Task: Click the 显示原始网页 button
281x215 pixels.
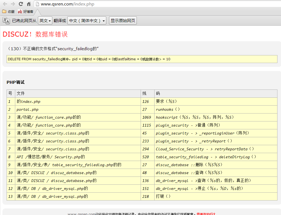Action: click(123, 21)
